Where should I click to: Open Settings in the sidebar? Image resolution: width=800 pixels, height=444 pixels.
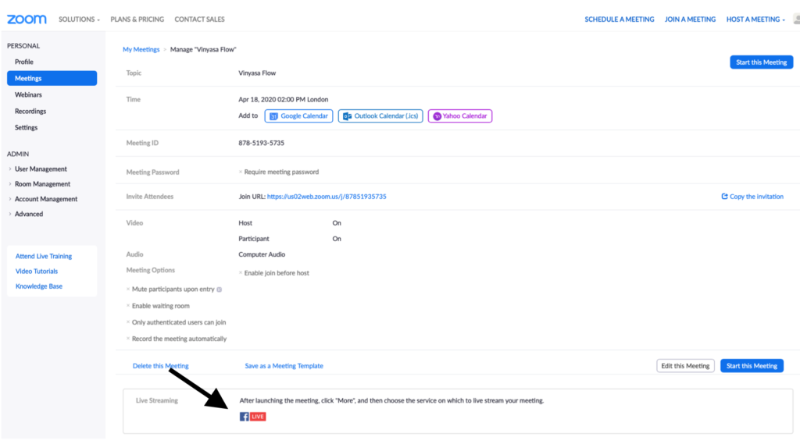(x=26, y=127)
